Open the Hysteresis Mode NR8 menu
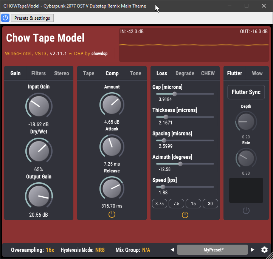The height and width of the screenshot is (259, 273). tap(83, 250)
